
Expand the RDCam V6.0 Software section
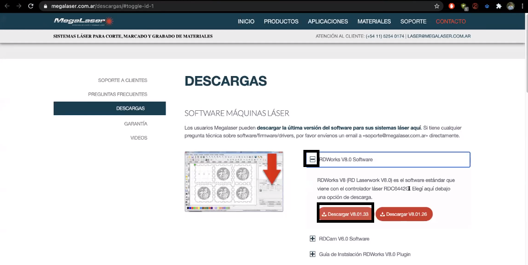click(x=312, y=239)
